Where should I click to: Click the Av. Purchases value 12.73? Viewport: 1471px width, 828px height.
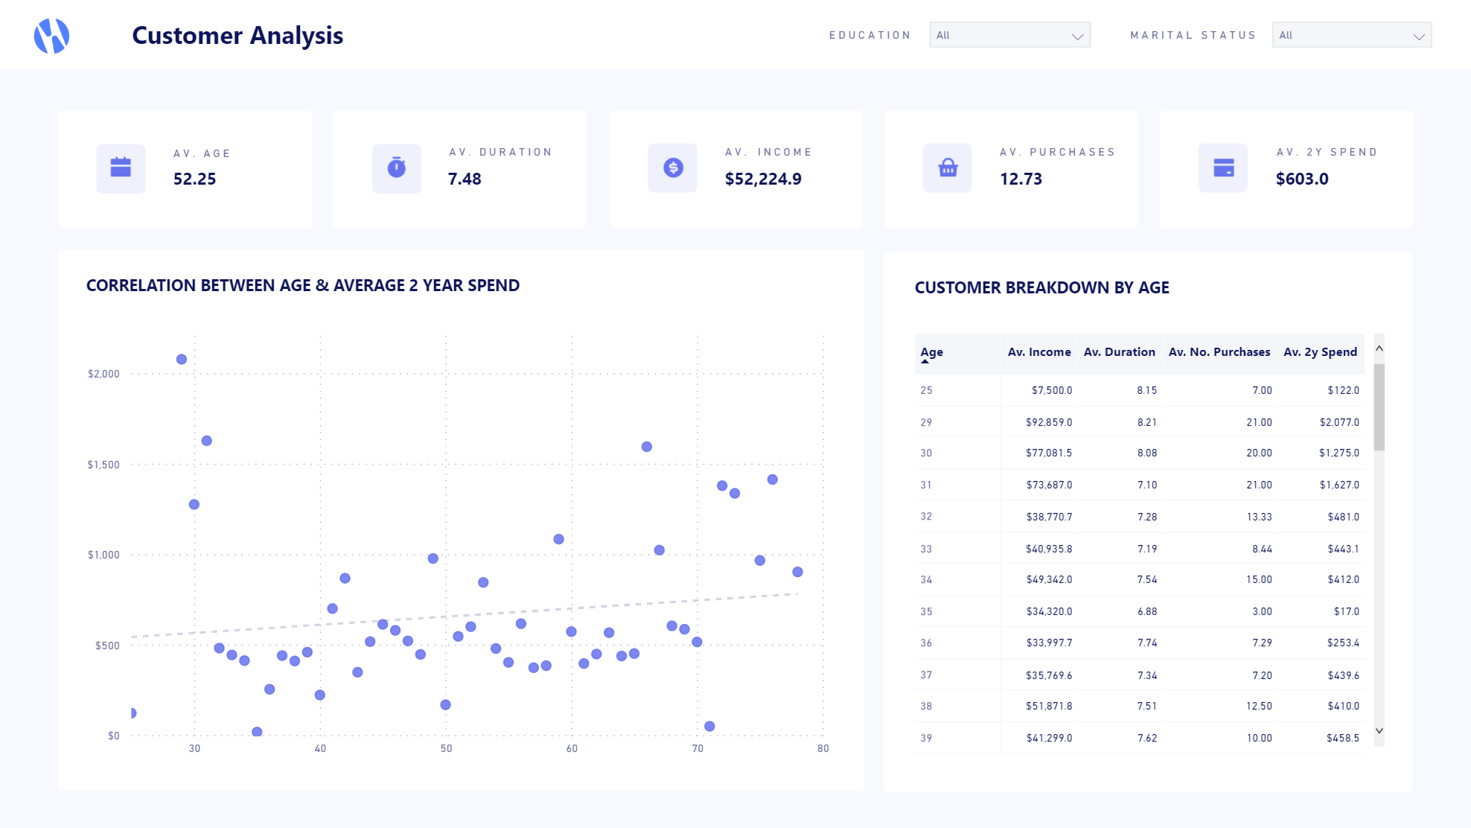tap(1021, 179)
